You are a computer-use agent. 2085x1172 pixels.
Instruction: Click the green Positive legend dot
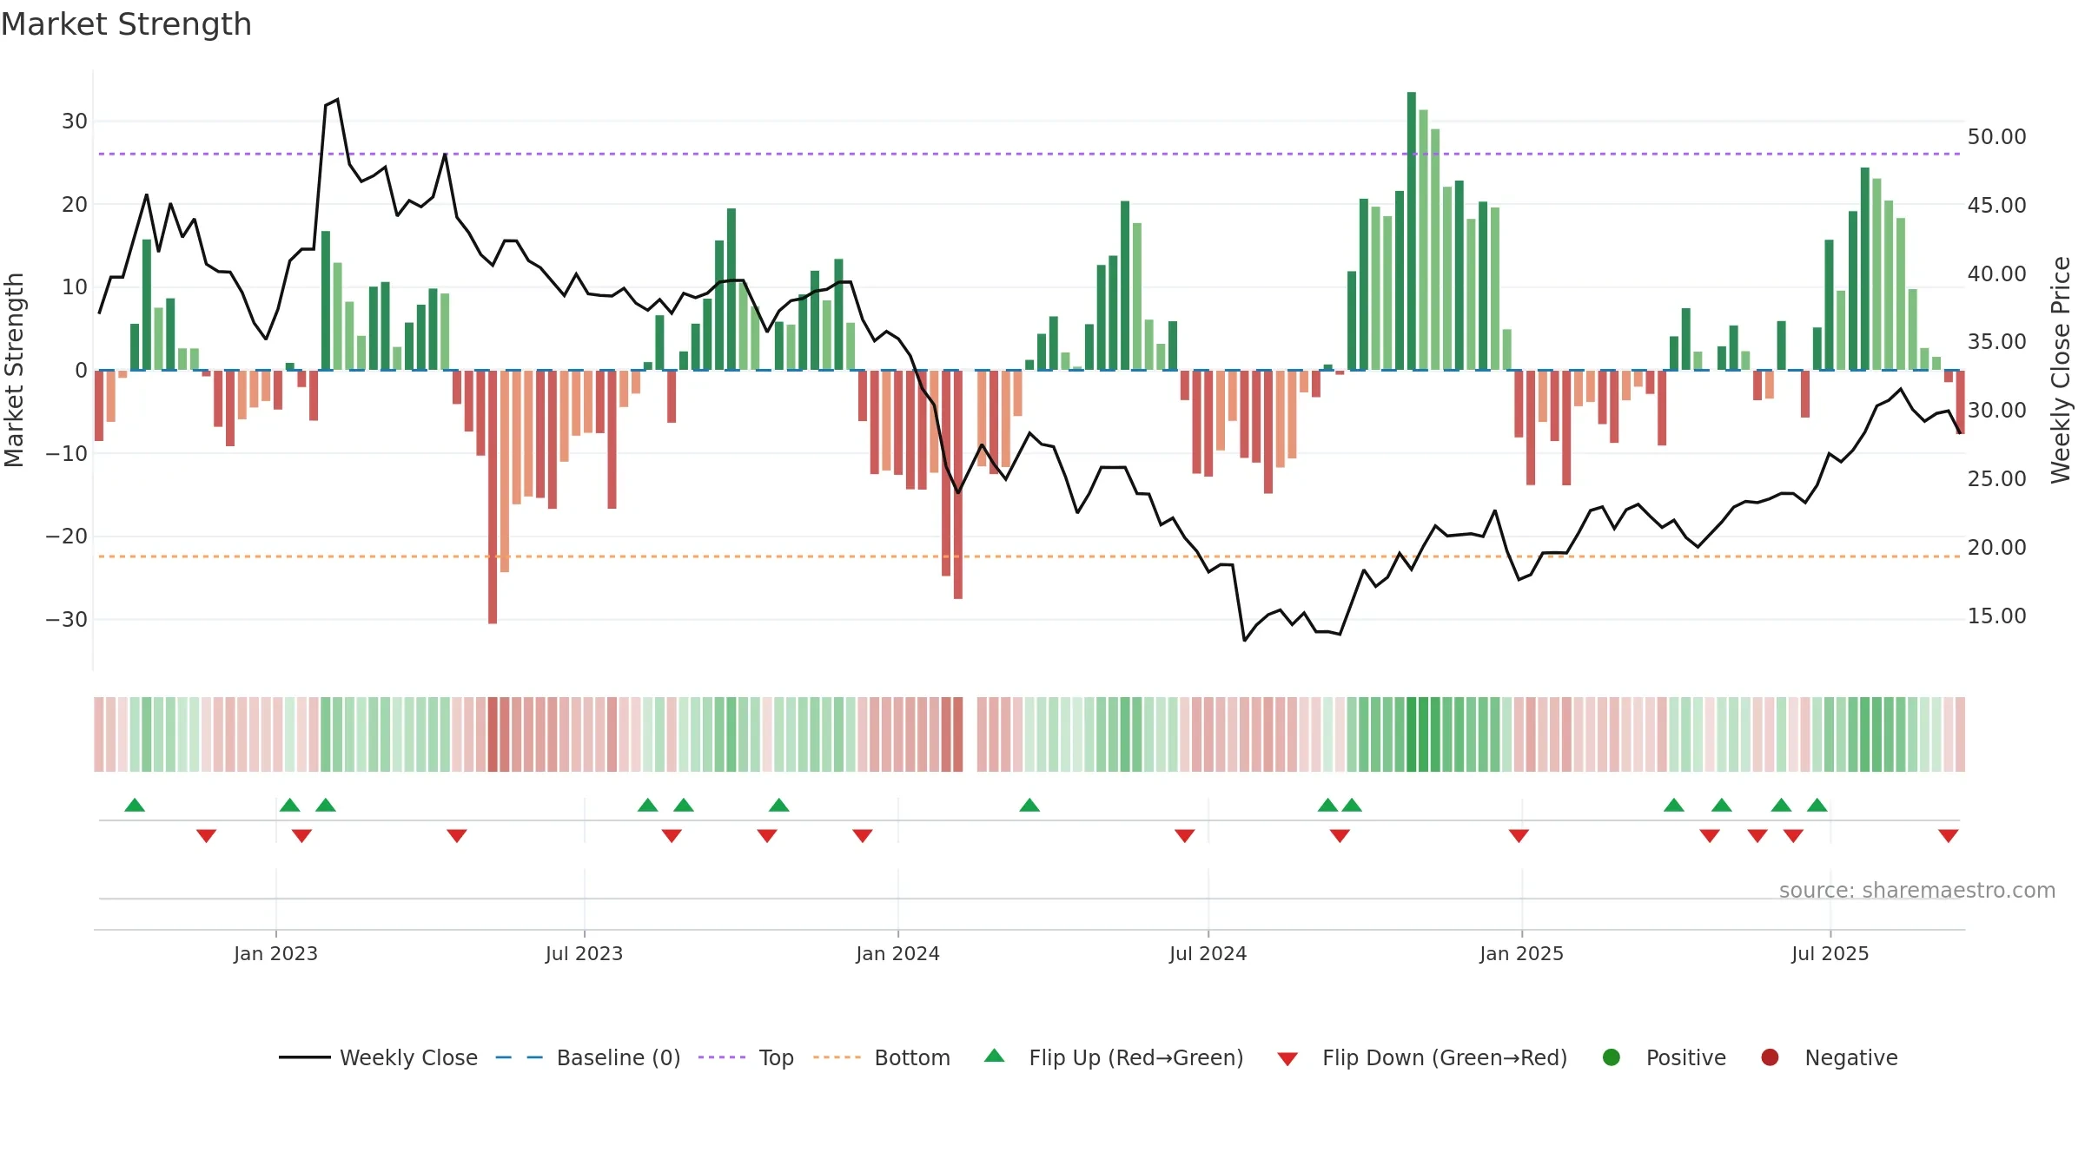coord(1612,1057)
